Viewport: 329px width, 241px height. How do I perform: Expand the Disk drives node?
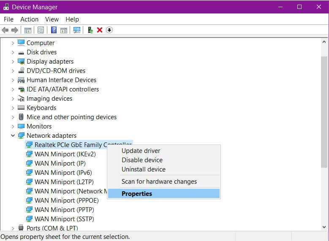[x=13, y=52]
